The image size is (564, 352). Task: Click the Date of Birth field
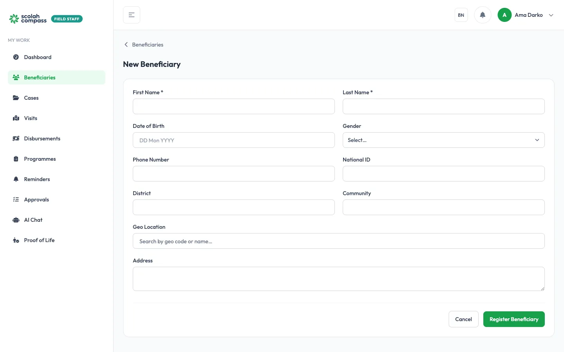(233, 140)
